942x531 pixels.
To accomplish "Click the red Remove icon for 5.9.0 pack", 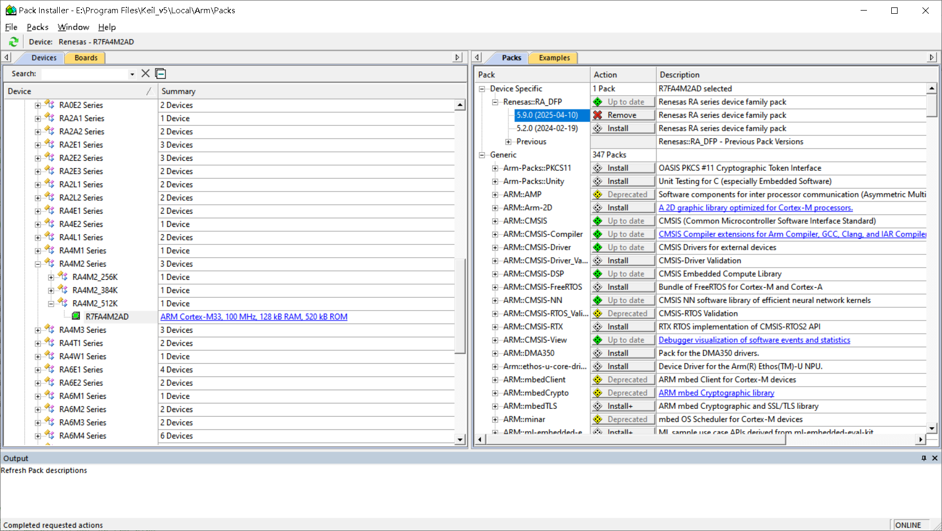I will click(598, 115).
